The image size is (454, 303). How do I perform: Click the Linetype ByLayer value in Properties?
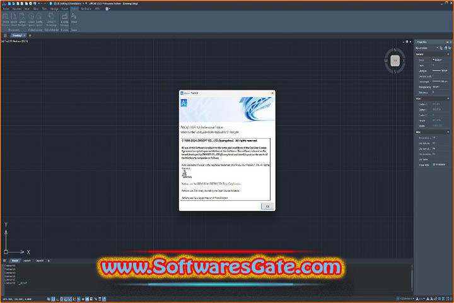pyautogui.click(x=440, y=71)
